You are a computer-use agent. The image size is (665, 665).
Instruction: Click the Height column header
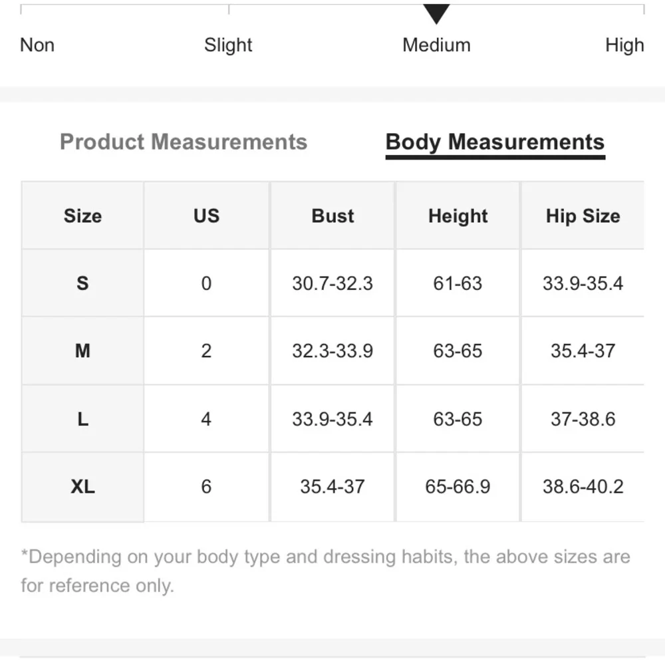[458, 215]
